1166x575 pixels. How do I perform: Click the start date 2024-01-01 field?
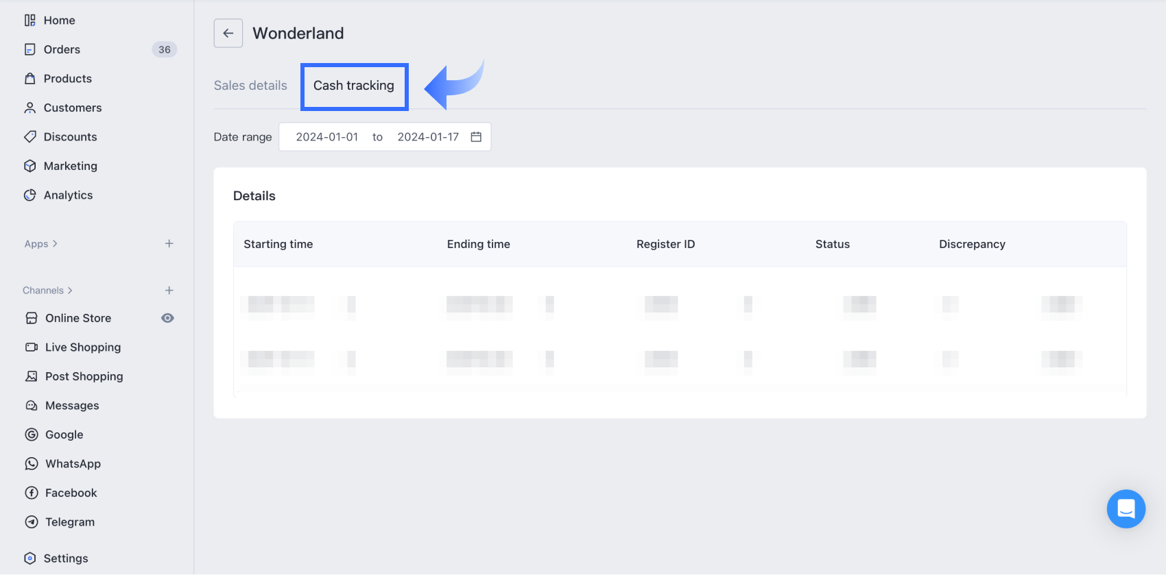tap(327, 137)
